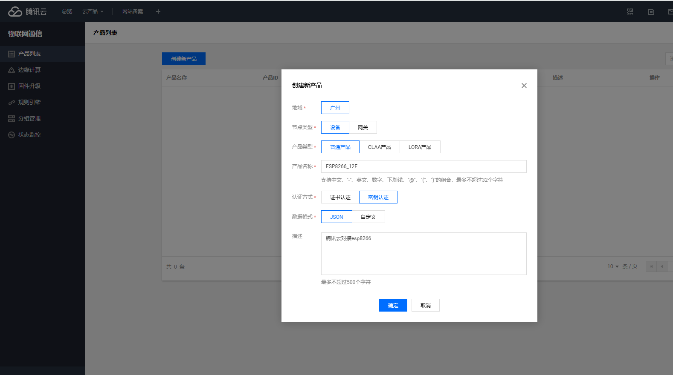Screen dimensions: 673x375
Task: Select 网关 node type
Action: [x=363, y=127]
